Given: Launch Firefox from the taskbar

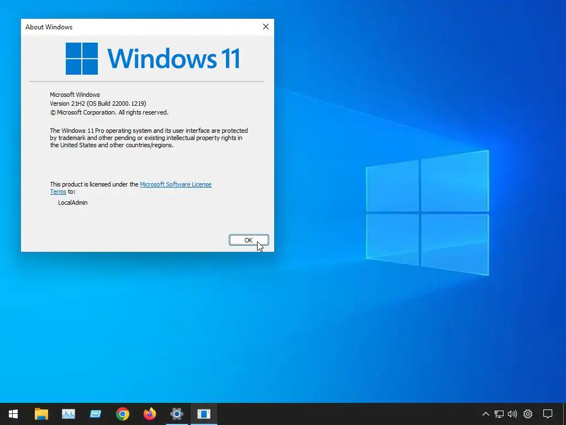Looking at the screenshot, I should (149, 414).
